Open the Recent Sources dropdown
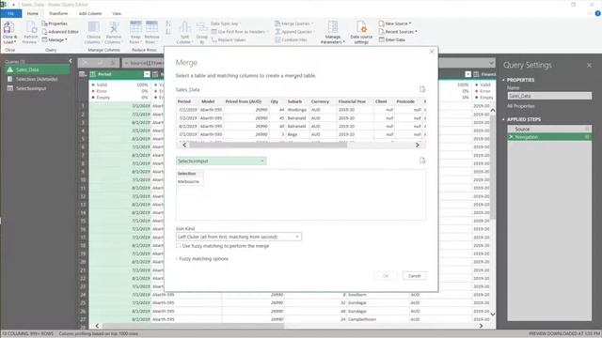Screen dimensions: 602x338 [x=398, y=31]
